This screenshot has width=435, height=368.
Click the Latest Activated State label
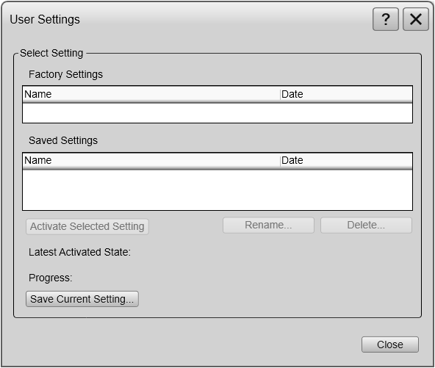(x=79, y=252)
